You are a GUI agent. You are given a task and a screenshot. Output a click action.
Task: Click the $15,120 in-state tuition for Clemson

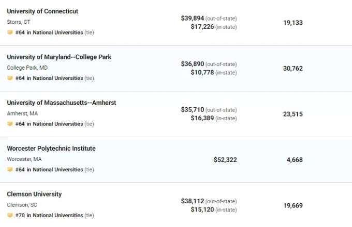(x=202, y=209)
